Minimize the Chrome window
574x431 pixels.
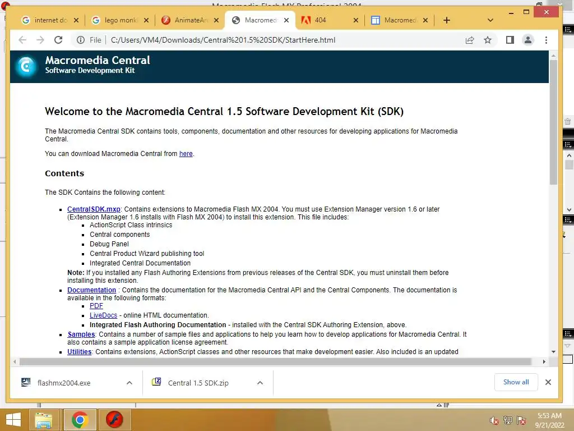(511, 12)
